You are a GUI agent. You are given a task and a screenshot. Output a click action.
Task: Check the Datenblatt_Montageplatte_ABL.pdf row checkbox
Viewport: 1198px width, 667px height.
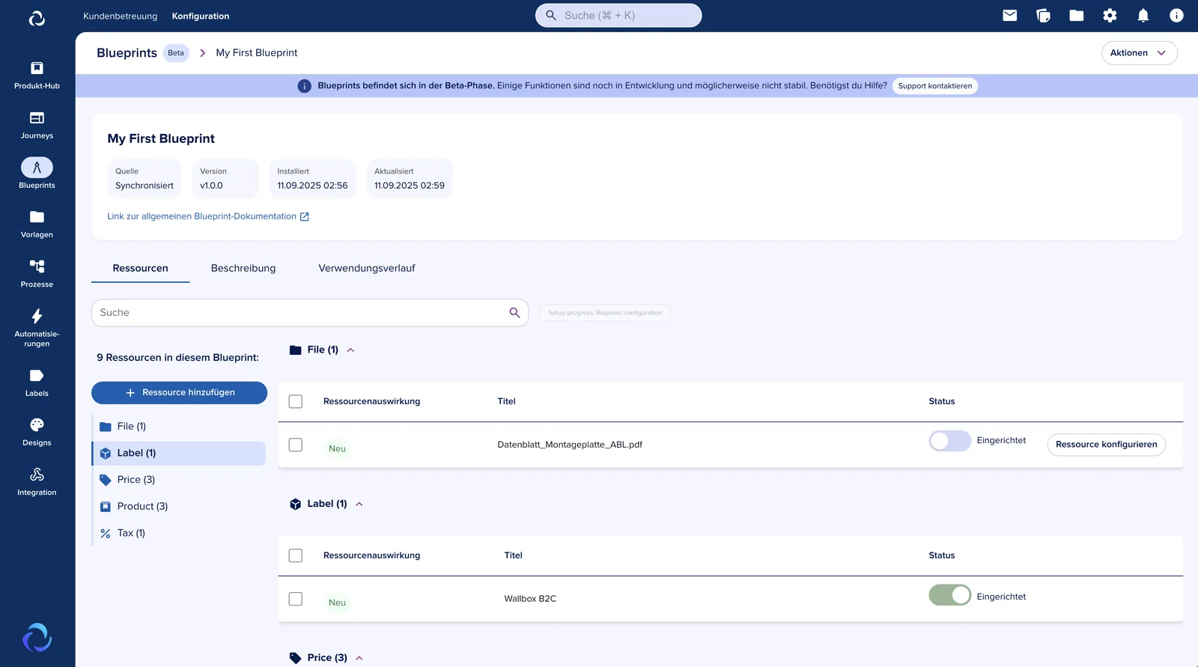pyautogui.click(x=296, y=445)
